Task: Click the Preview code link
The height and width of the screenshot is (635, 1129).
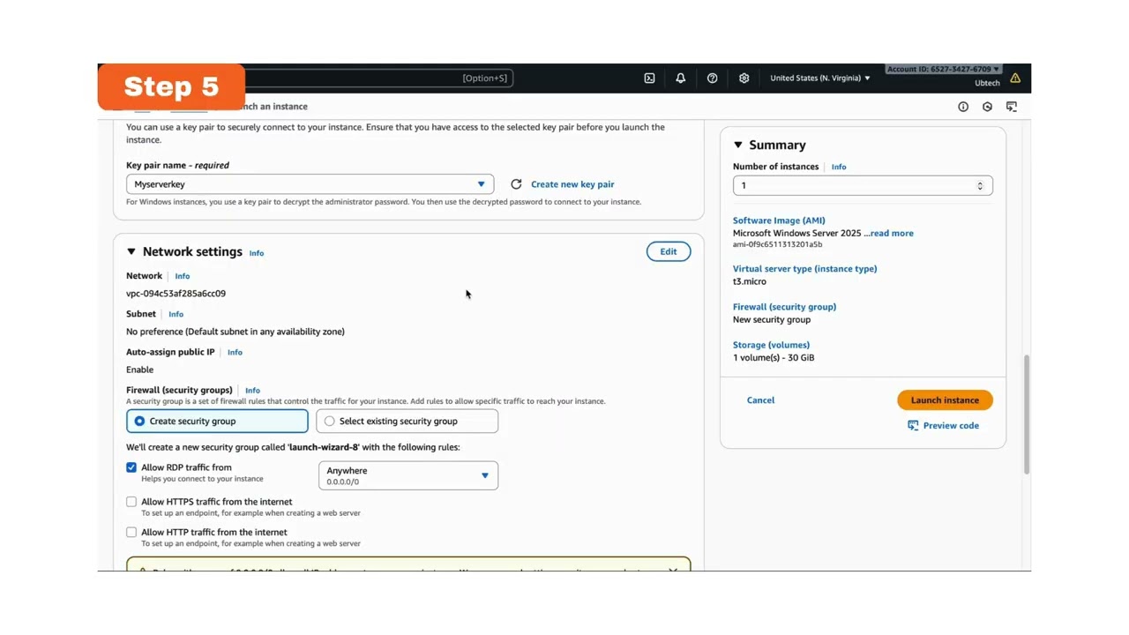Action: pyautogui.click(x=951, y=426)
